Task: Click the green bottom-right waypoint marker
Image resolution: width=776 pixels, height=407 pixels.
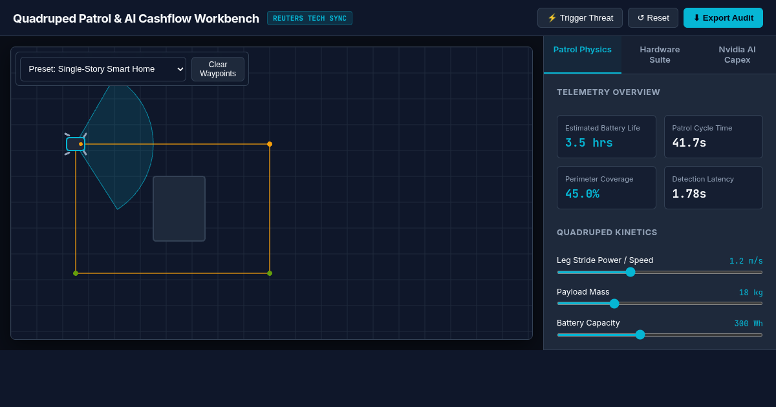Action: pyautogui.click(x=270, y=273)
